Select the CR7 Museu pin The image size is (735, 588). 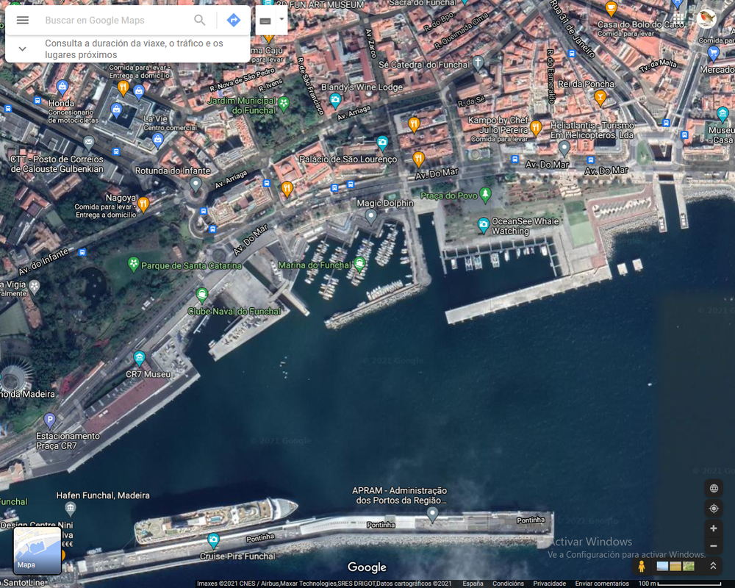139,359
